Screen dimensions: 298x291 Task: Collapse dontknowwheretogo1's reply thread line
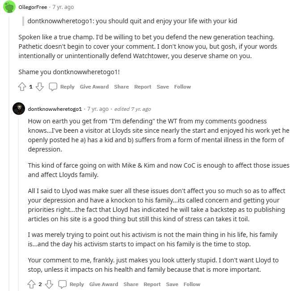[x=18, y=204]
